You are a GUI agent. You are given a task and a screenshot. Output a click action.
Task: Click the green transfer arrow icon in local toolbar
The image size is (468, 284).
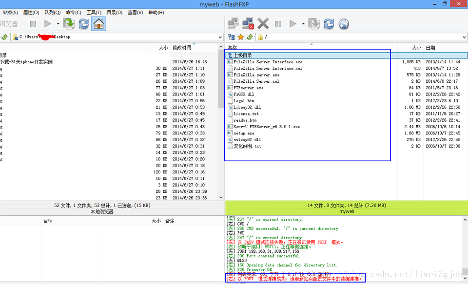[69, 23]
